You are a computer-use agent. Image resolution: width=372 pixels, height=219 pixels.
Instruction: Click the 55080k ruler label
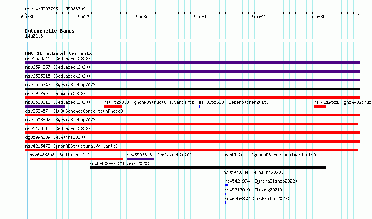(x=143, y=17)
